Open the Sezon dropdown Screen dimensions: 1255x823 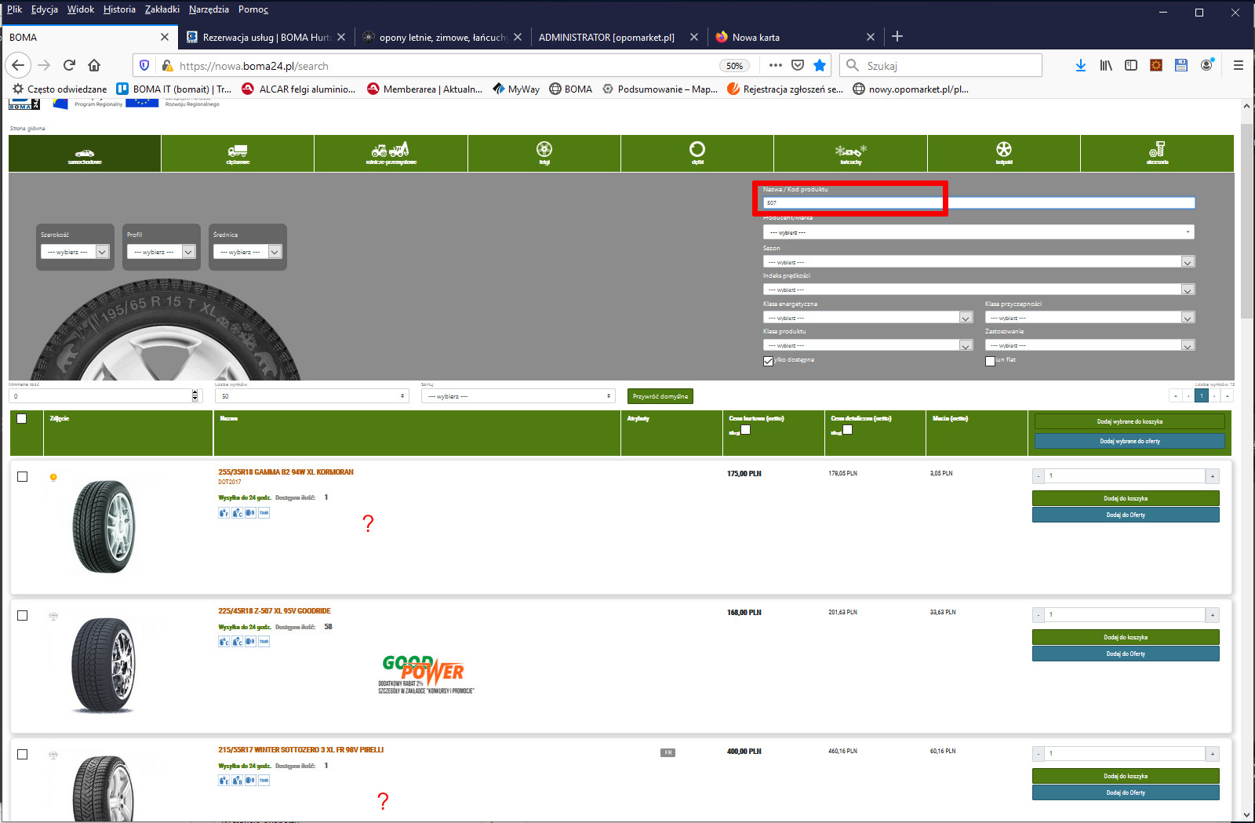(x=978, y=262)
